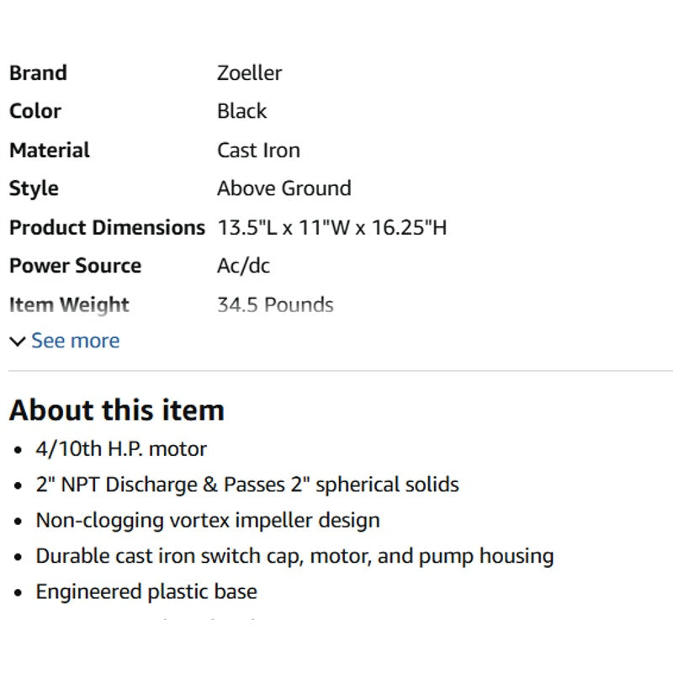673x673 pixels.
Task: Click the About this item heading
Action: (117, 411)
